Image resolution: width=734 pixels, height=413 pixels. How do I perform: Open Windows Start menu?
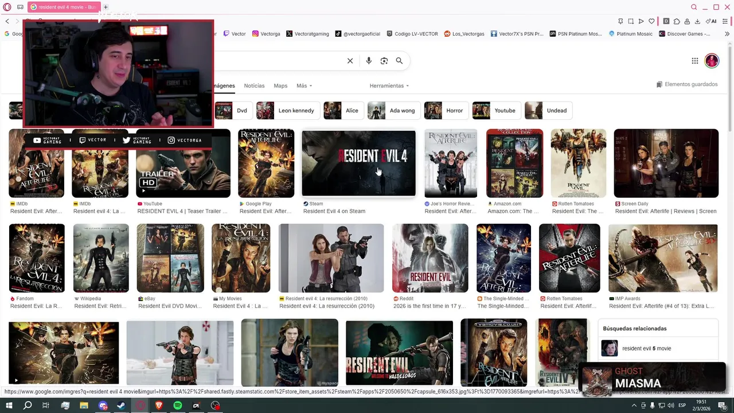9,406
